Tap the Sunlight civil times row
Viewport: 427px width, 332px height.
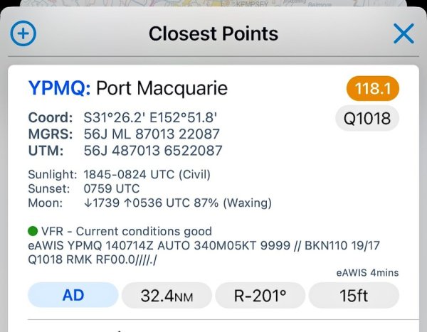click(x=119, y=174)
